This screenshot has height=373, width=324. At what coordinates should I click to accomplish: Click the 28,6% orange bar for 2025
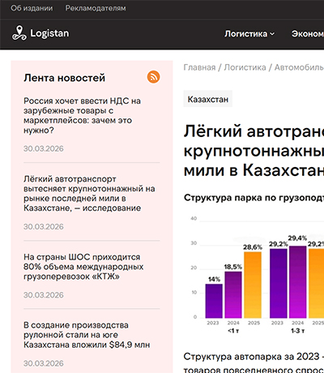click(253, 285)
